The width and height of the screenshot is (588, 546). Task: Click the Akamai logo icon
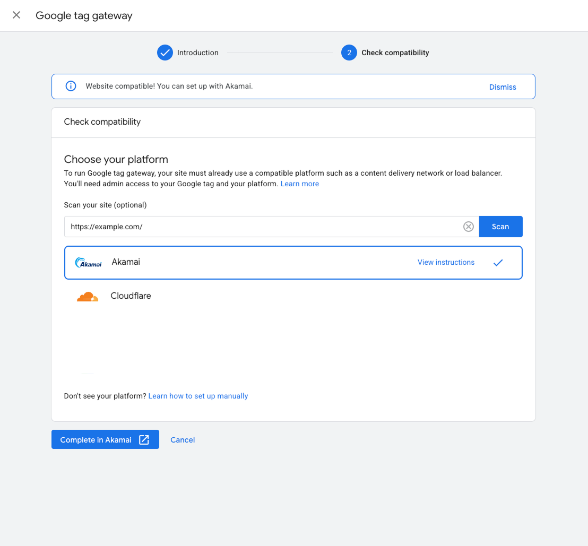click(88, 263)
